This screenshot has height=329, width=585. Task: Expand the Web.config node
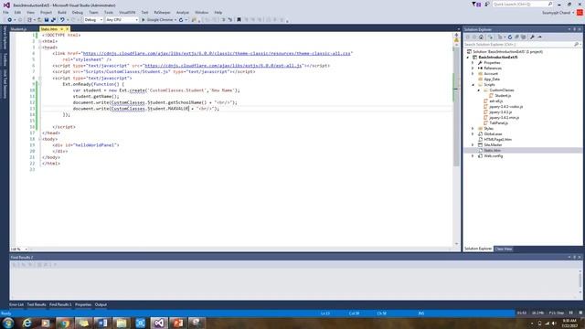point(473,156)
